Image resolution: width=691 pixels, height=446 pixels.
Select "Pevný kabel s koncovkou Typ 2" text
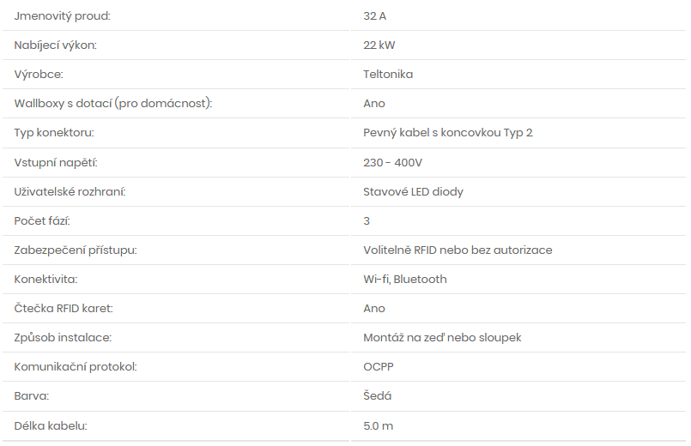448,133
